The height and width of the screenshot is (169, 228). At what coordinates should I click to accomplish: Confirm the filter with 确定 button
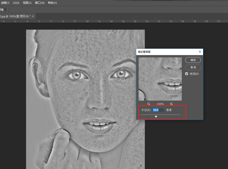point(193,60)
